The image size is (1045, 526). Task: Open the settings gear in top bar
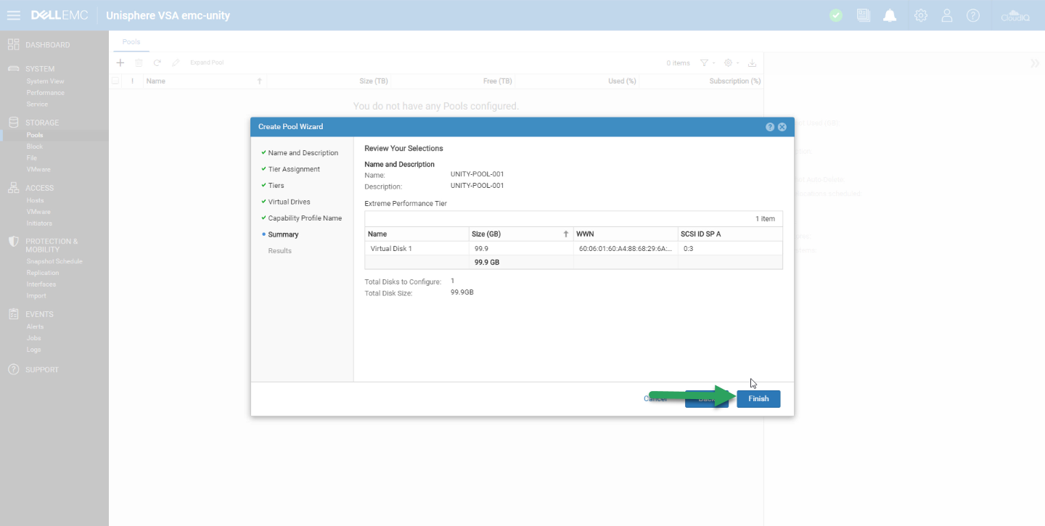point(921,15)
